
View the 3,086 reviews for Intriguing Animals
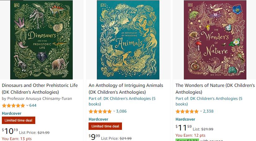pyautogui.click(x=121, y=111)
